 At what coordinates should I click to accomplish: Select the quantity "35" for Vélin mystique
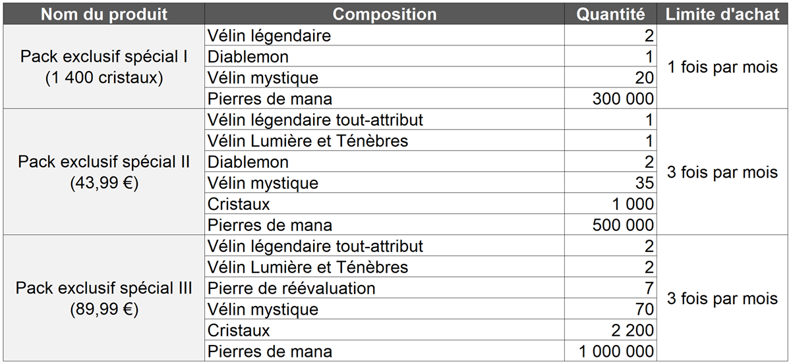click(x=645, y=183)
